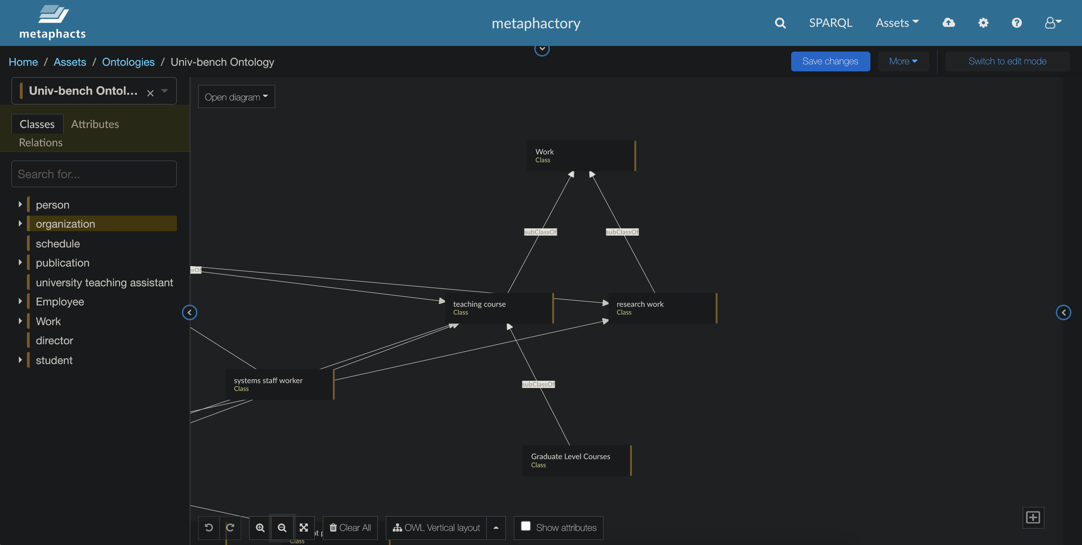Switch to the Relations tab

point(41,143)
